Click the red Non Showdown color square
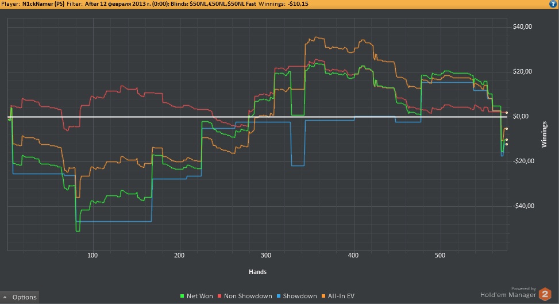The image size is (559, 304). [219, 296]
